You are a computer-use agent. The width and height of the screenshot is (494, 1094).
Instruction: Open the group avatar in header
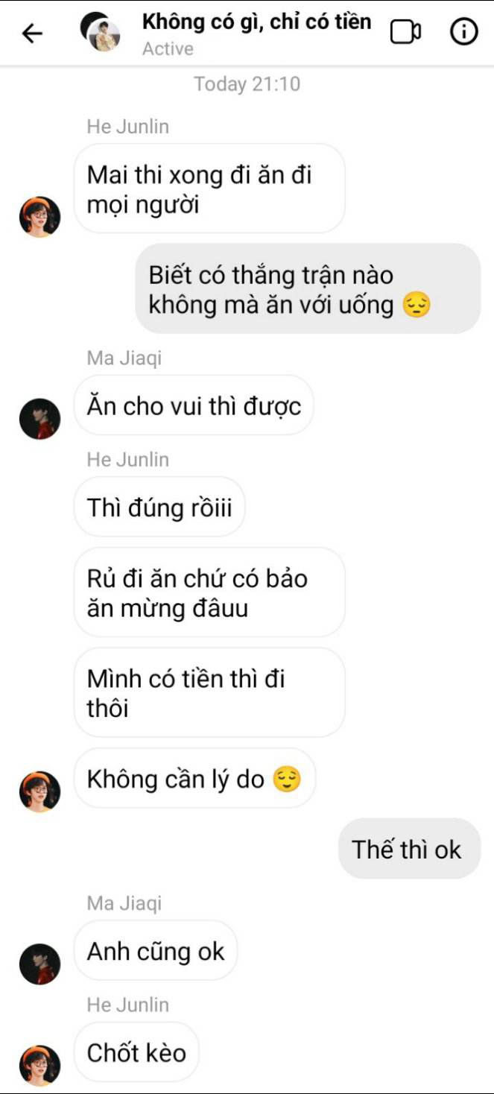point(100,32)
